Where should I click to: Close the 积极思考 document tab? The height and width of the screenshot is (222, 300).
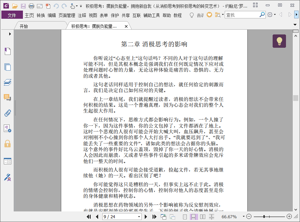pos(126,27)
